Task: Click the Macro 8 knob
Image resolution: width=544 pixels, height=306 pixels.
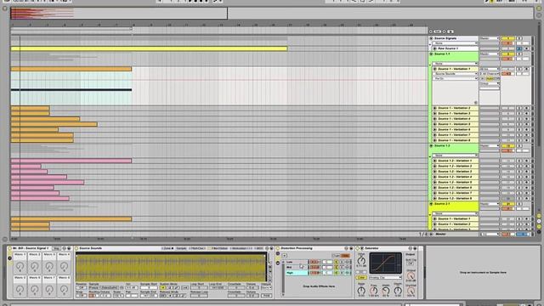Action: [x=64, y=289]
